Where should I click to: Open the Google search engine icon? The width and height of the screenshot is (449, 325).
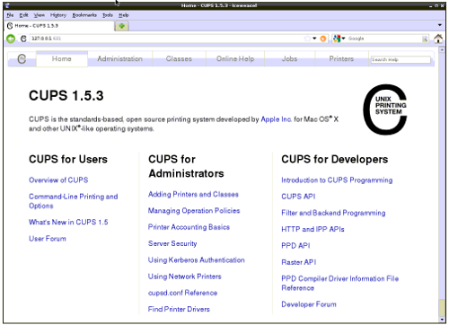(x=337, y=39)
